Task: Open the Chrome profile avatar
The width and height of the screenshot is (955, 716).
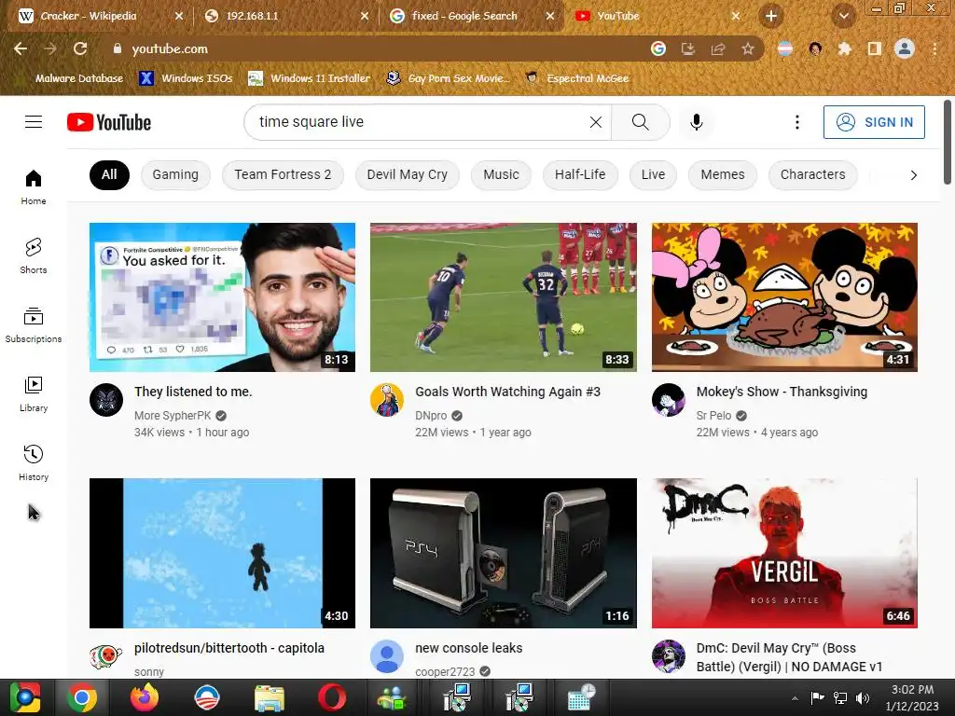Action: (905, 48)
